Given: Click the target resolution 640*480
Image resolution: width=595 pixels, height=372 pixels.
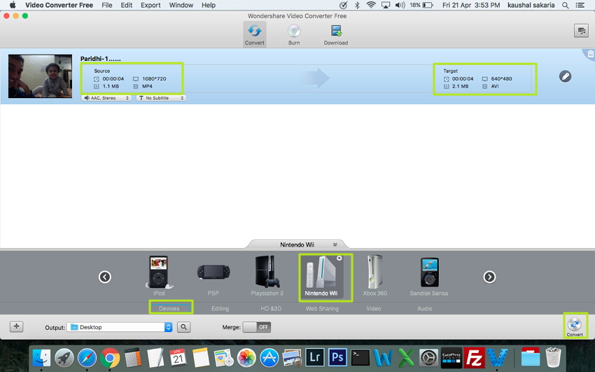Looking at the screenshot, I should [501, 78].
